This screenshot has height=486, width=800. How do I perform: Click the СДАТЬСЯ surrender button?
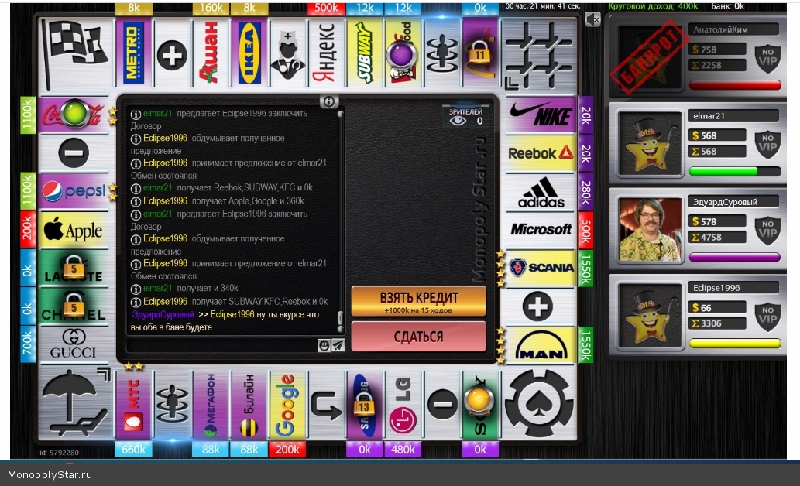(418, 337)
